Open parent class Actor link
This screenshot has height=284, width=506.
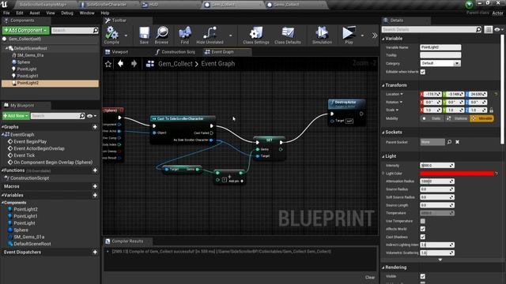(x=497, y=13)
